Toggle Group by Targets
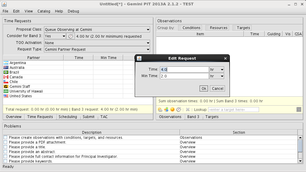The height and width of the screenshot is (172, 306). click(x=241, y=28)
